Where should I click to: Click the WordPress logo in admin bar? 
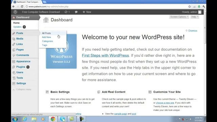click(15, 12)
